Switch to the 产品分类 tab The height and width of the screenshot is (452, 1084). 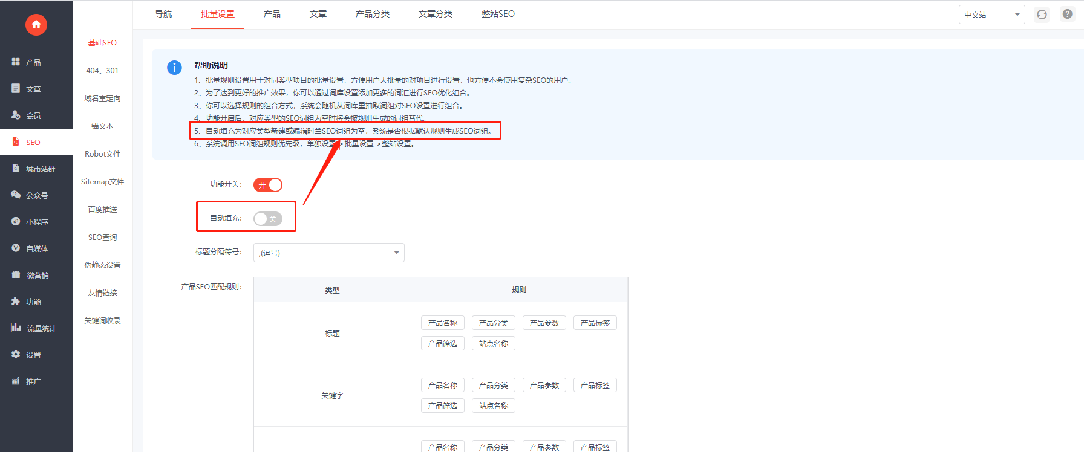373,14
